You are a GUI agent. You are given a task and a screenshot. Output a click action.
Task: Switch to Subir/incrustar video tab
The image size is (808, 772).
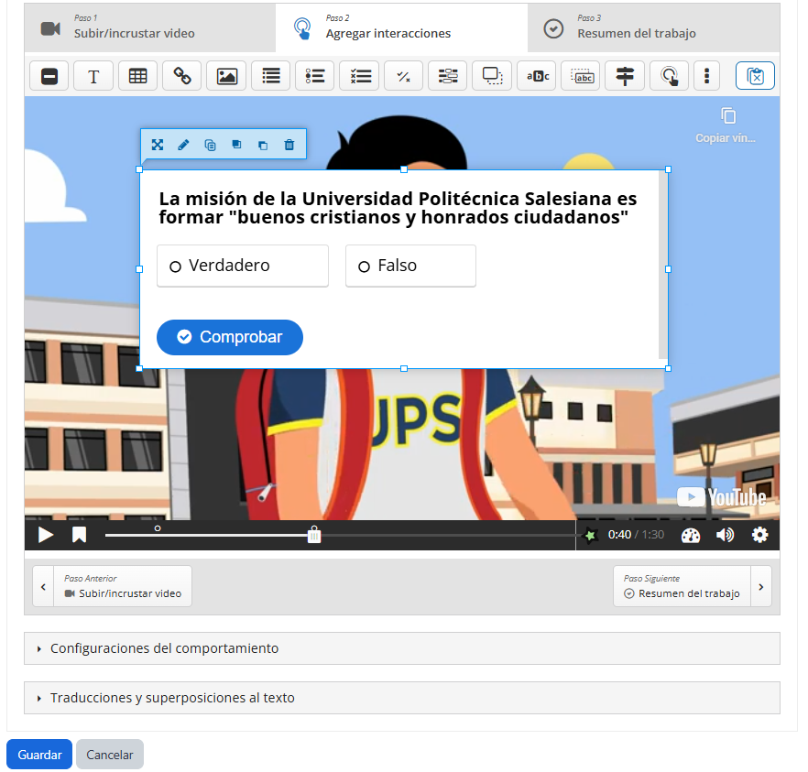[x=134, y=27]
